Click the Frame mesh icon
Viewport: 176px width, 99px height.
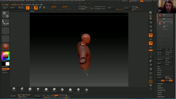pos(151,57)
